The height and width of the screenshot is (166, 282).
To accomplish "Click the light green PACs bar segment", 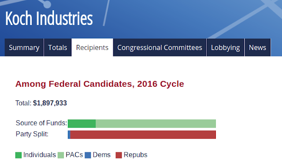I will pyautogui.click(x=156, y=124).
